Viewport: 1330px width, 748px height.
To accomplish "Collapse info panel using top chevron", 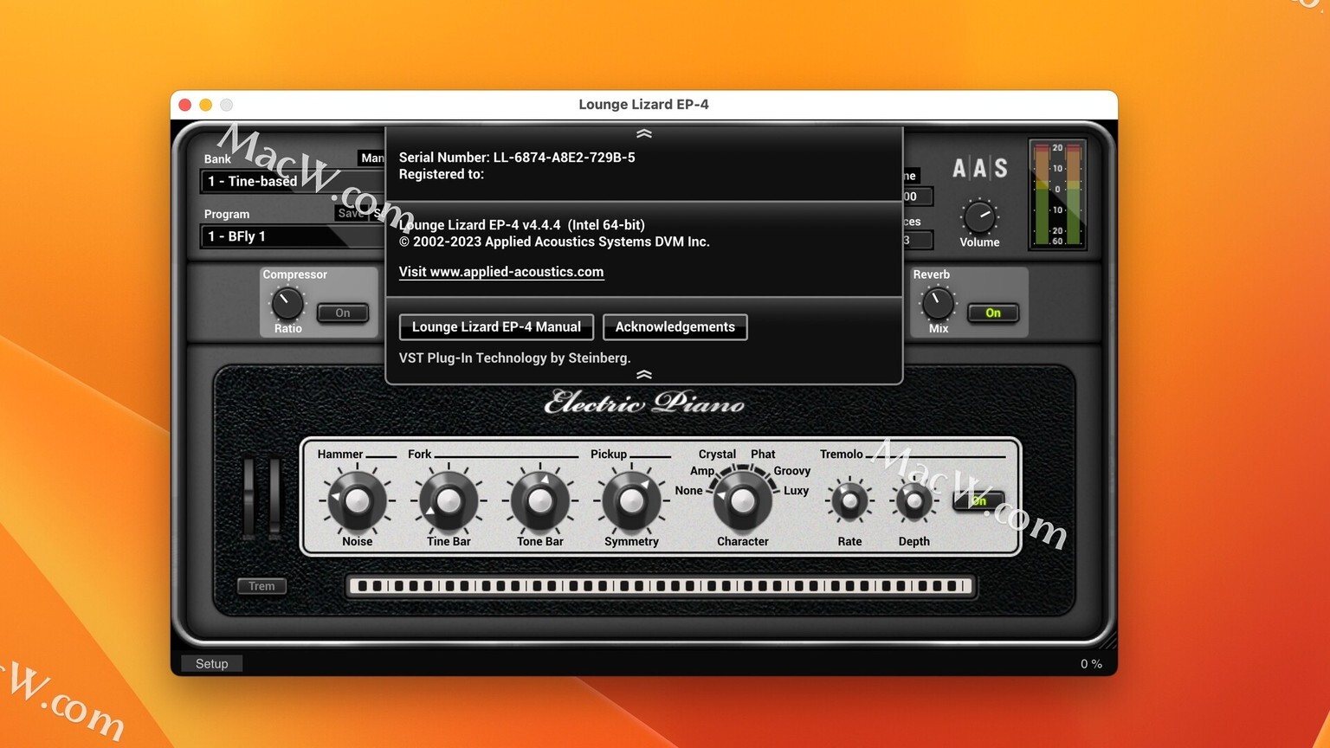I will (x=643, y=134).
